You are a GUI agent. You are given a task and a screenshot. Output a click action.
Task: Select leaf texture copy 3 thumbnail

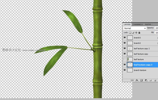pyautogui.click(x=130, y=65)
